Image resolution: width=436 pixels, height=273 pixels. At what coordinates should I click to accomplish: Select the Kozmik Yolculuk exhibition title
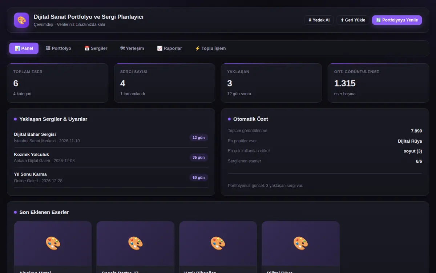click(32, 154)
